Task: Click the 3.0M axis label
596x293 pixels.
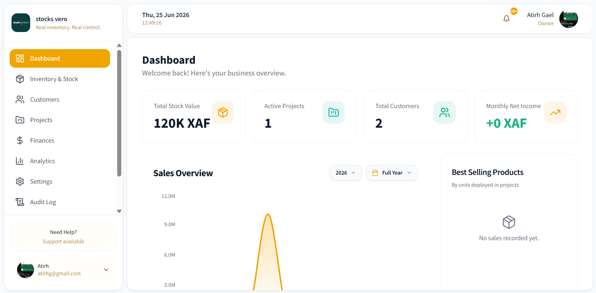Action: [169, 285]
